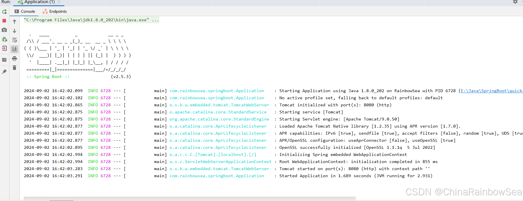Screen dimensions: 523x201
Task: Jump up the stack trace with up arrow
Action: [x=14, y=22]
